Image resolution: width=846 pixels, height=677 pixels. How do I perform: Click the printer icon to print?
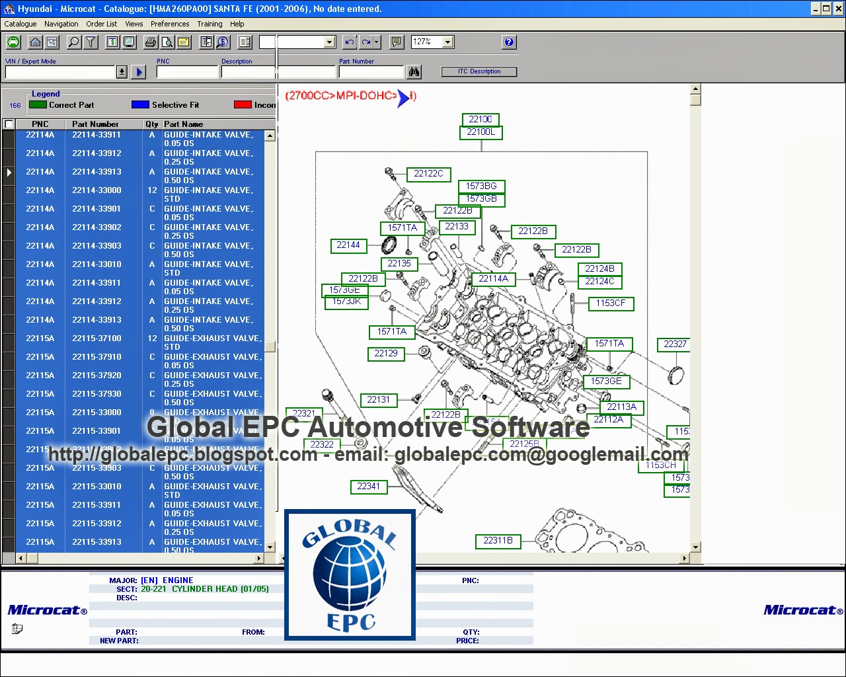[150, 42]
